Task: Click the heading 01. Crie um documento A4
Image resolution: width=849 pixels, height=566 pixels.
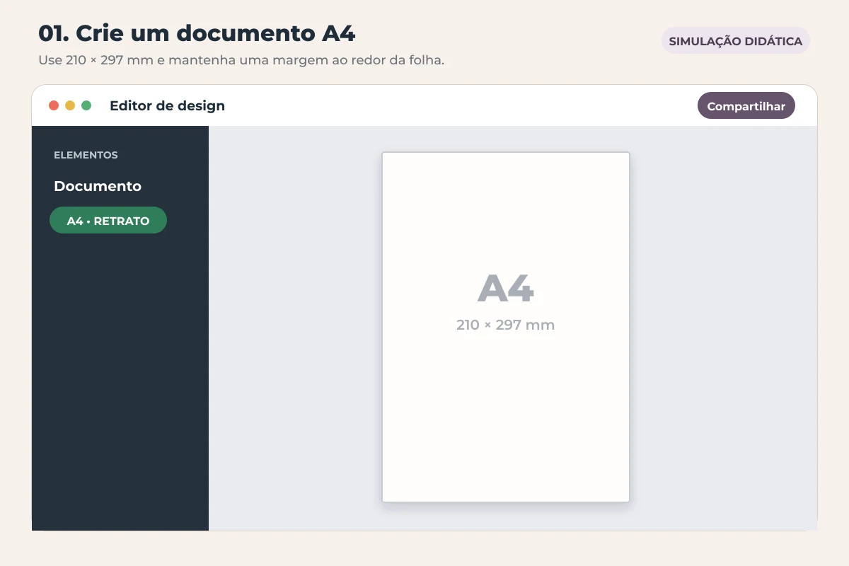Action: point(197,33)
